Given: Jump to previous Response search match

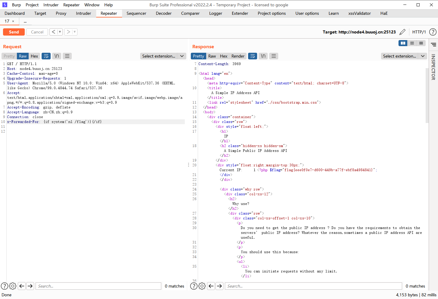Looking at the screenshot, I should point(211,286).
